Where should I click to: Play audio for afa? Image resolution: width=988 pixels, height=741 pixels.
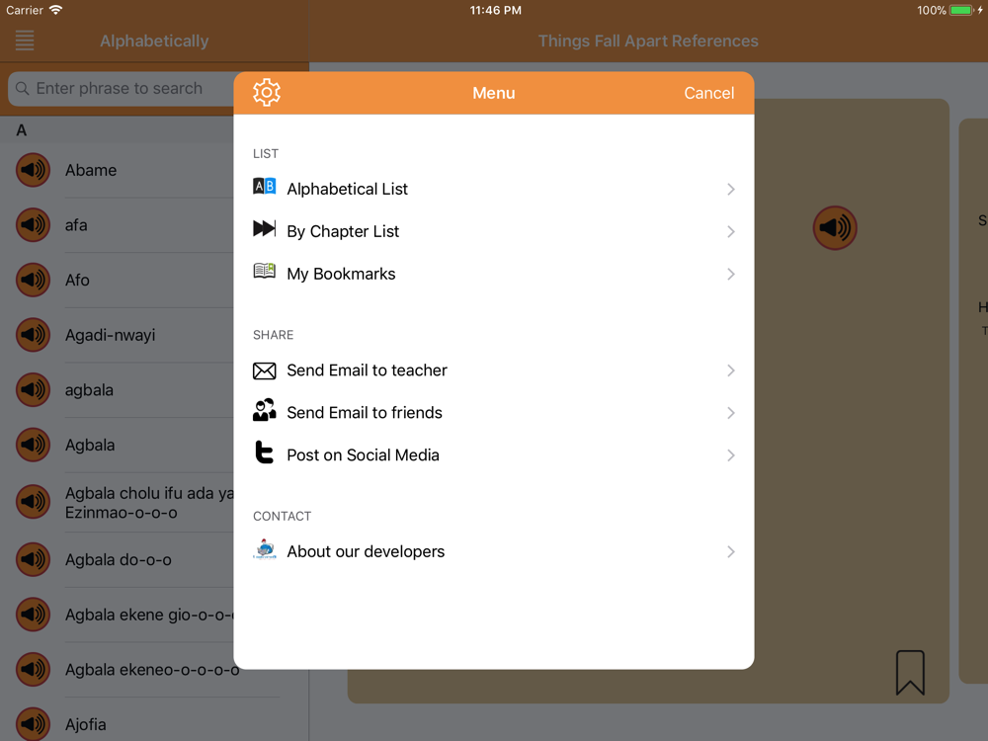click(33, 225)
